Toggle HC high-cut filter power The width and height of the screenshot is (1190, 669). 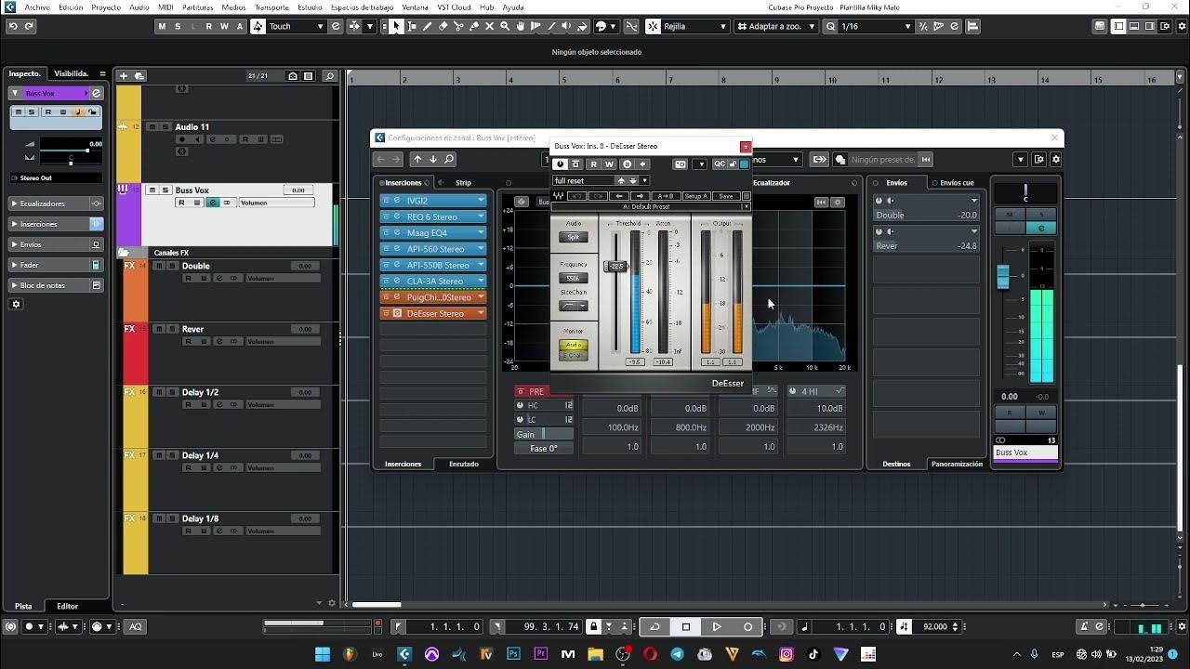(x=521, y=405)
